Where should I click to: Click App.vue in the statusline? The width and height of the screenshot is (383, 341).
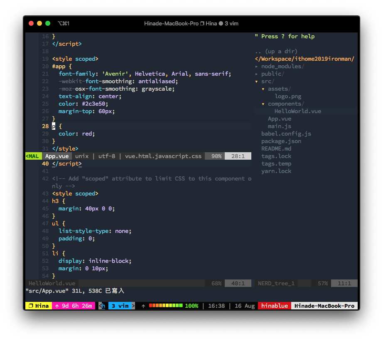(x=57, y=156)
